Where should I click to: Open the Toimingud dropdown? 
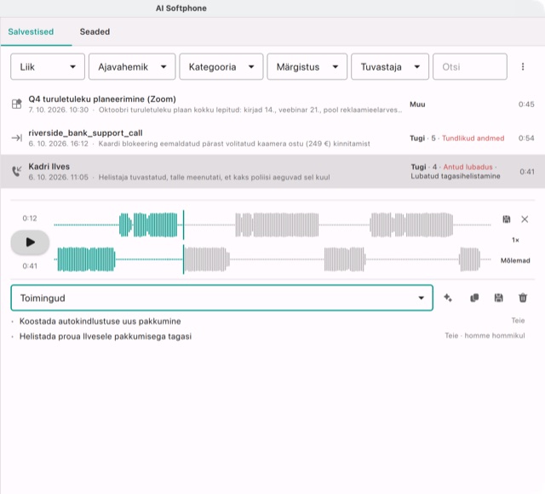221,298
